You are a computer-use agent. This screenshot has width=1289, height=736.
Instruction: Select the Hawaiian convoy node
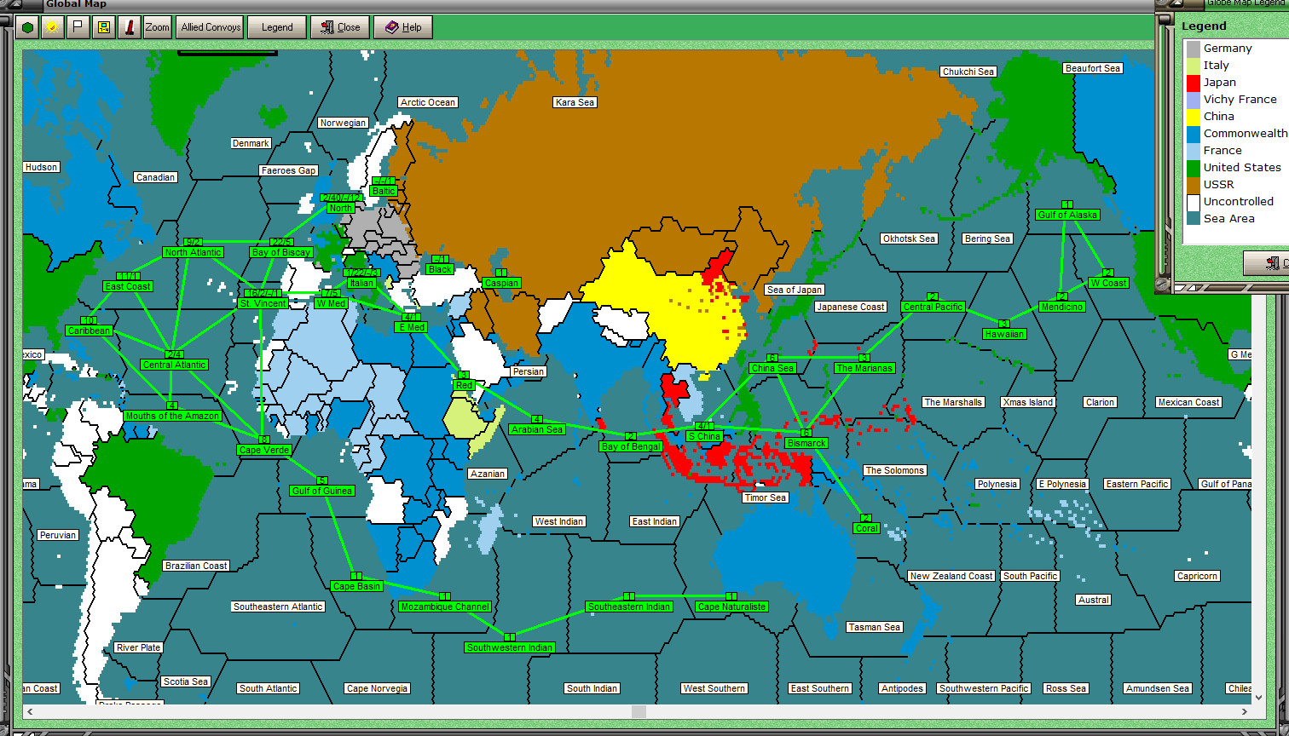point(1003,334)
